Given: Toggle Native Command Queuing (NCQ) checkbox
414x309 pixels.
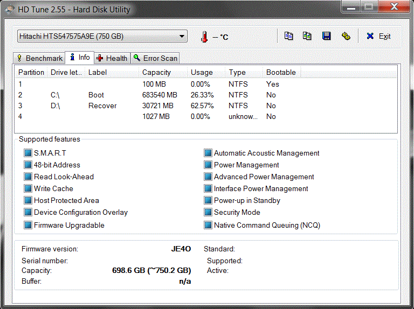Looking at the screenshot, I should 208,225.
